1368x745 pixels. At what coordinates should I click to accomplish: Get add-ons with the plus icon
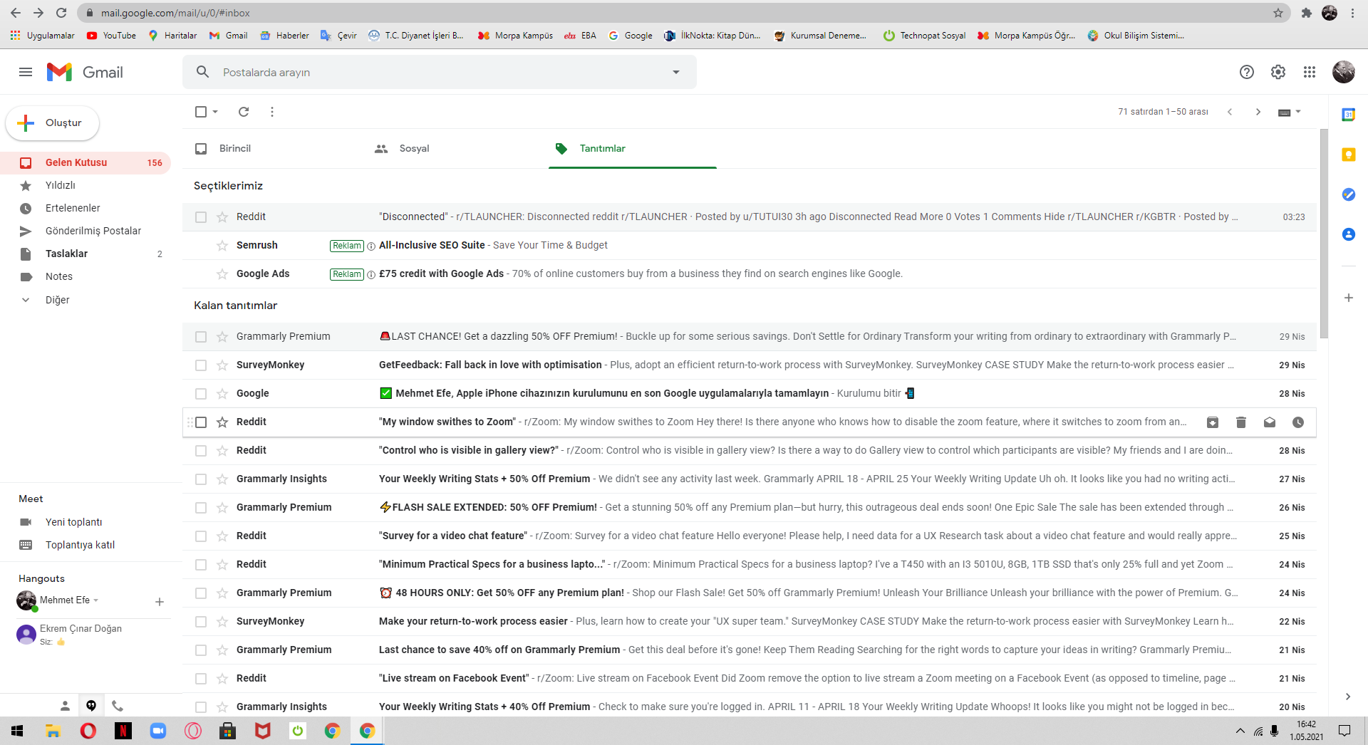pos(1349,298)
